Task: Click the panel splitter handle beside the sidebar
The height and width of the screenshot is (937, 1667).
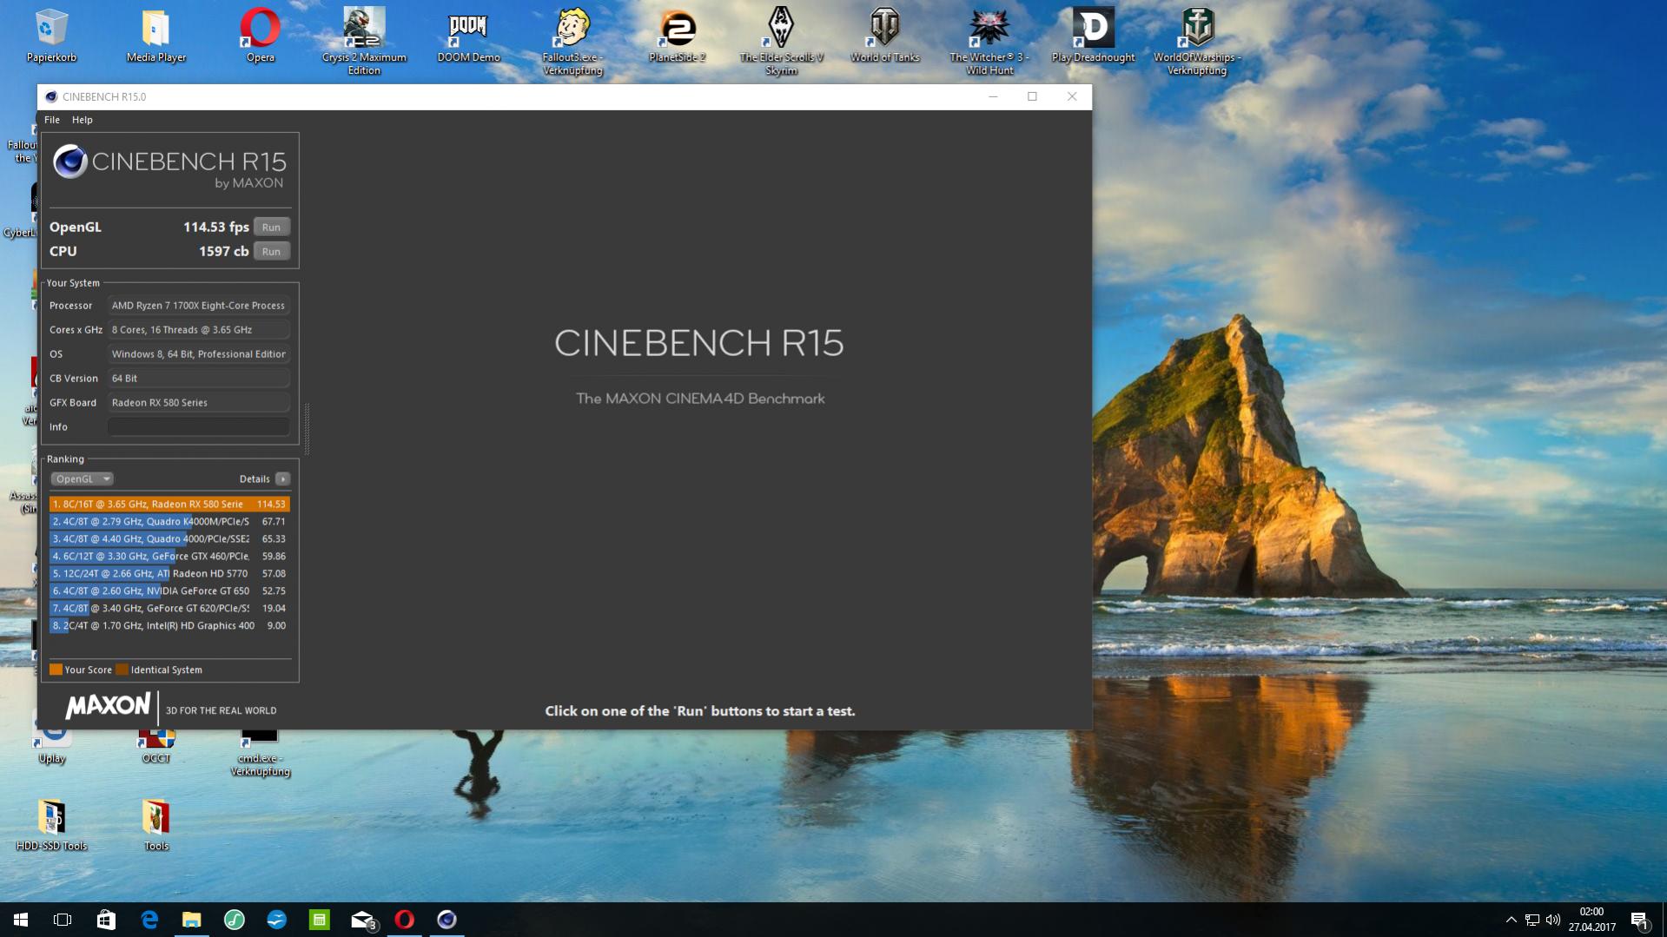Action: click(x=307, y=429)
